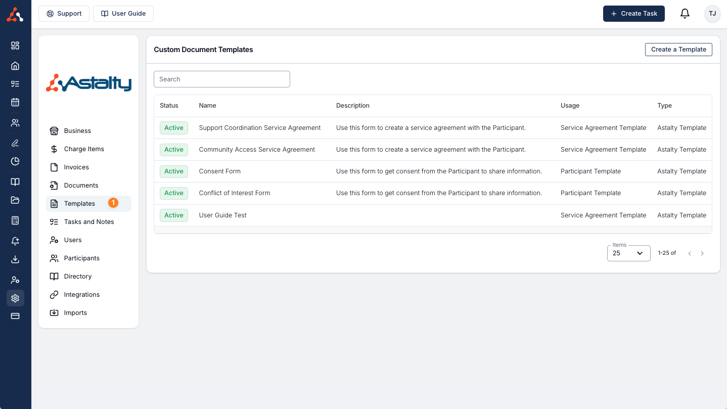The height and width of the screenshot is (409, 727).
Task: Click the orange 1 badge on Templates
Action: pos(113,203)
